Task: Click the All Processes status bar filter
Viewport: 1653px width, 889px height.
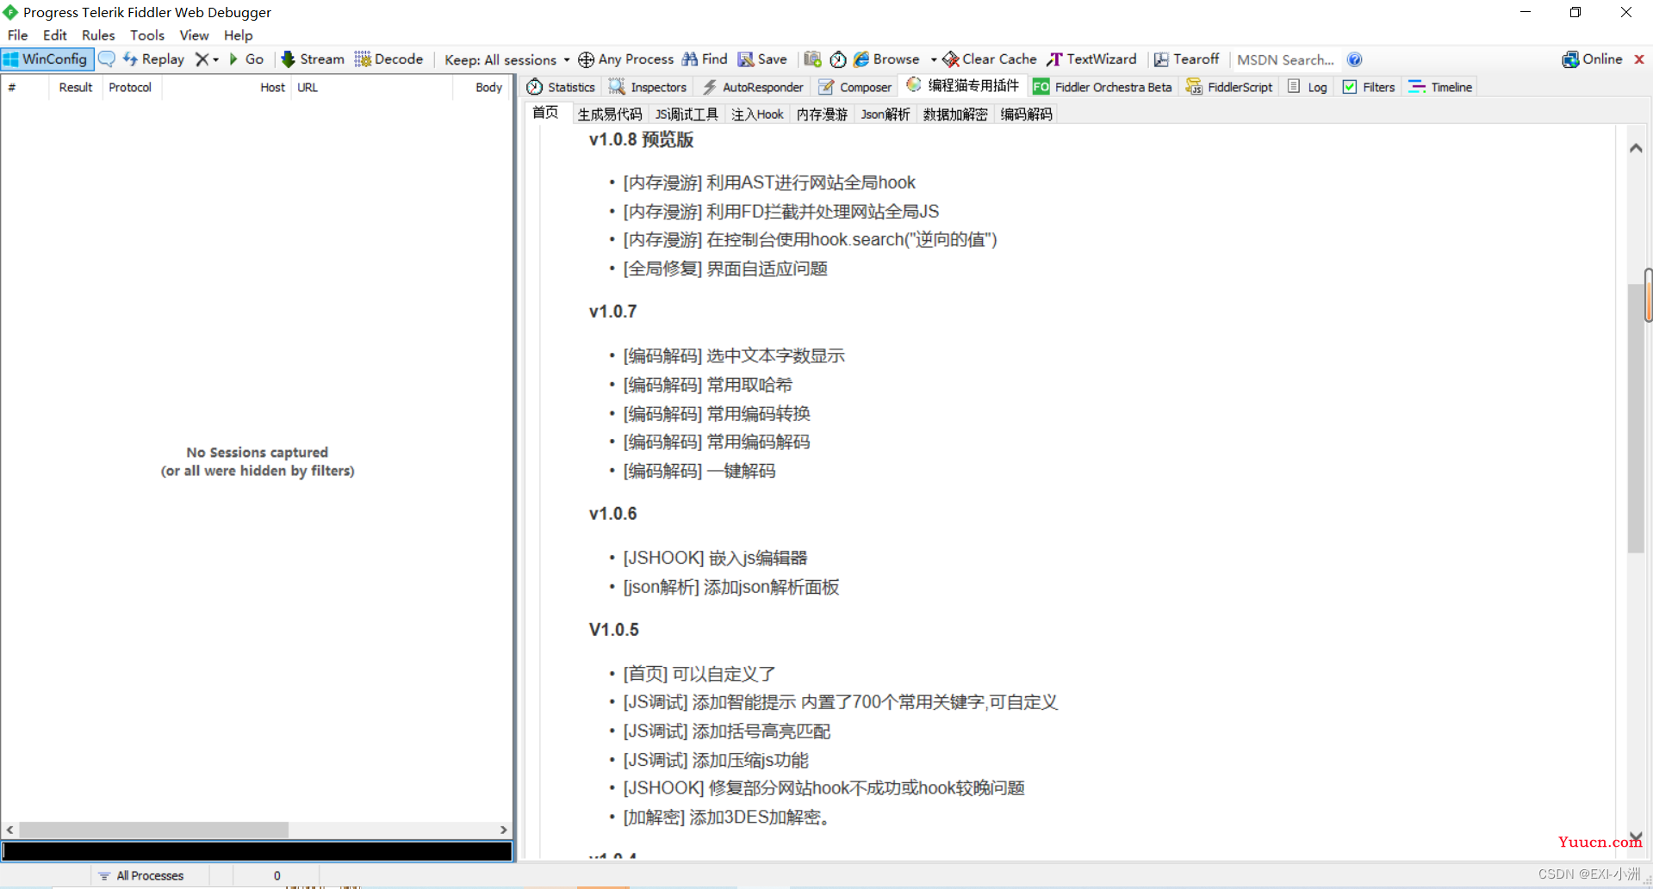Action: pyautogui.click(x=140, y=875)
